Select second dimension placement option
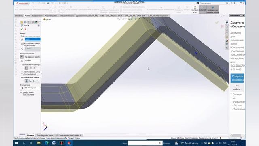 tap(31, 68)
